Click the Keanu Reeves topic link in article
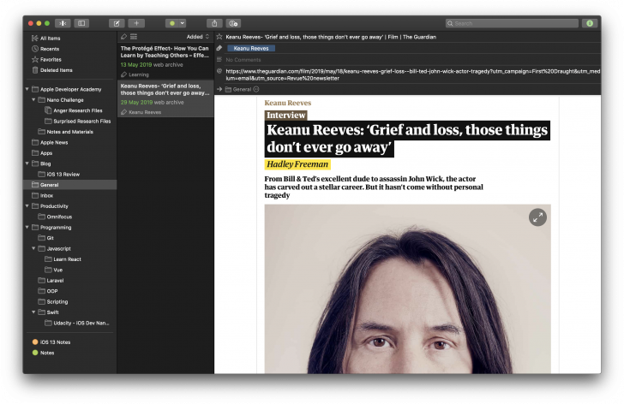624x404 pixels. coord(288,103)
